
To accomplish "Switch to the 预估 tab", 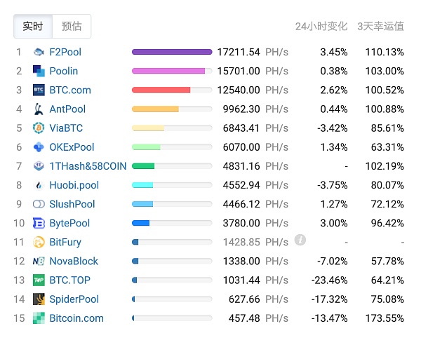I will tap(72, 27).
